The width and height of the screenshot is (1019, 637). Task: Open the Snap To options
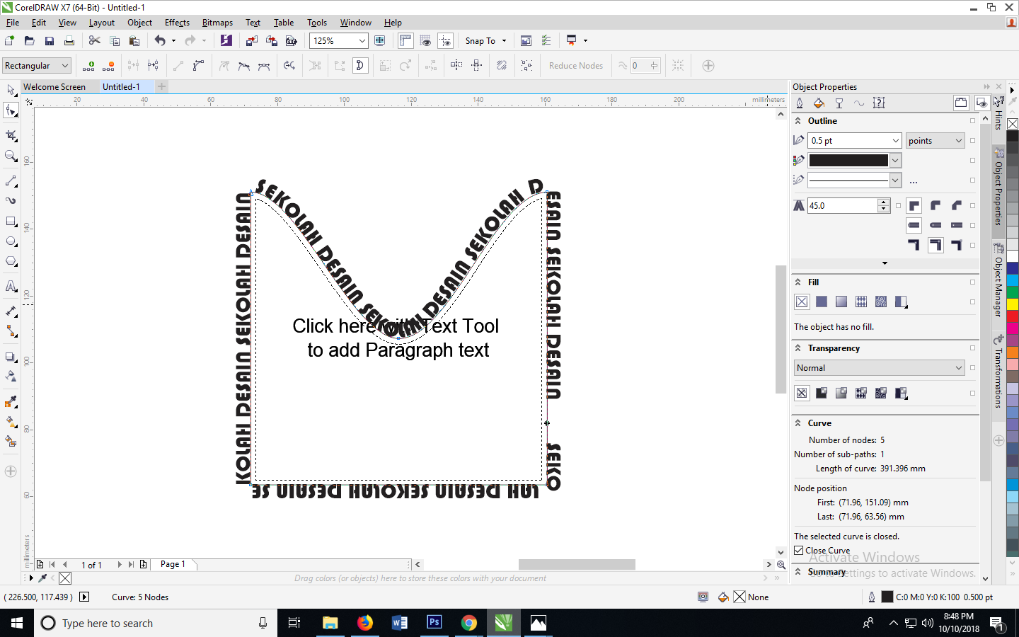tap(485, 41)
